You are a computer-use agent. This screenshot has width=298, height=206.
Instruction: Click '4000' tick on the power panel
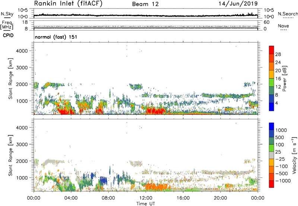point(22,51)
